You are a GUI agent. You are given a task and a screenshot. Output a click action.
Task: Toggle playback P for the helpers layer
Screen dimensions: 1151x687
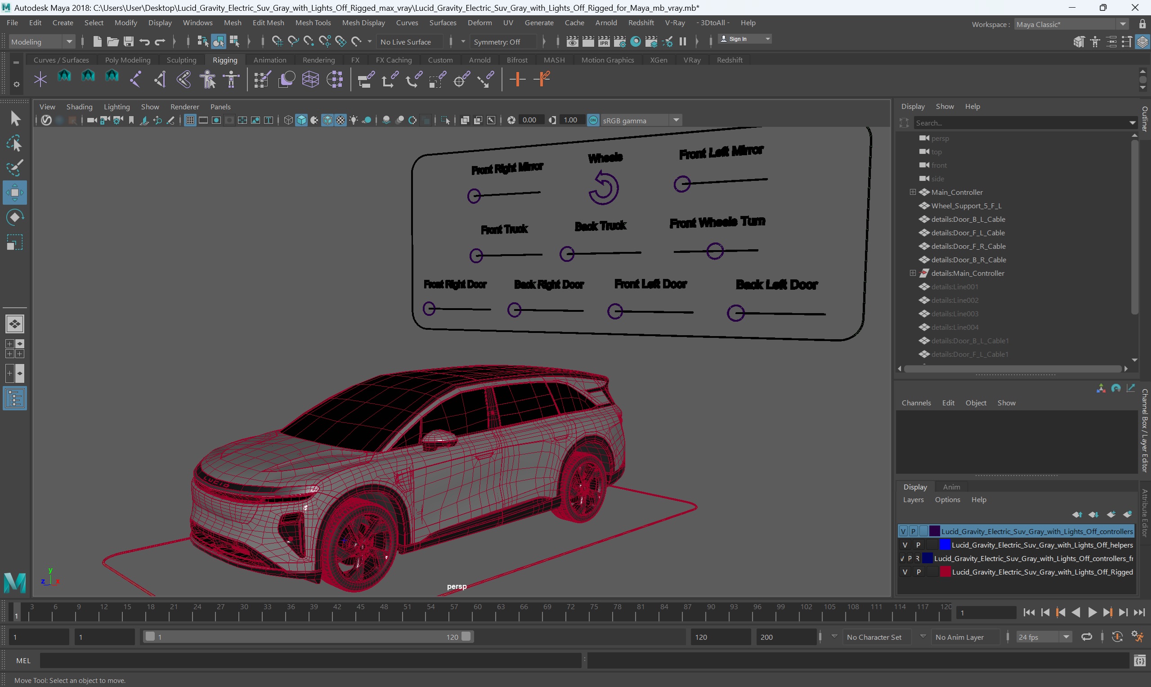[918, 545]
